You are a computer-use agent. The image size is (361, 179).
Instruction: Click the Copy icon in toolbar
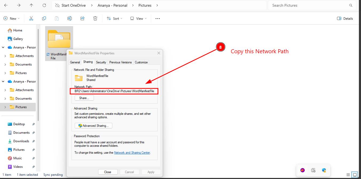click(x=44, y=18)
